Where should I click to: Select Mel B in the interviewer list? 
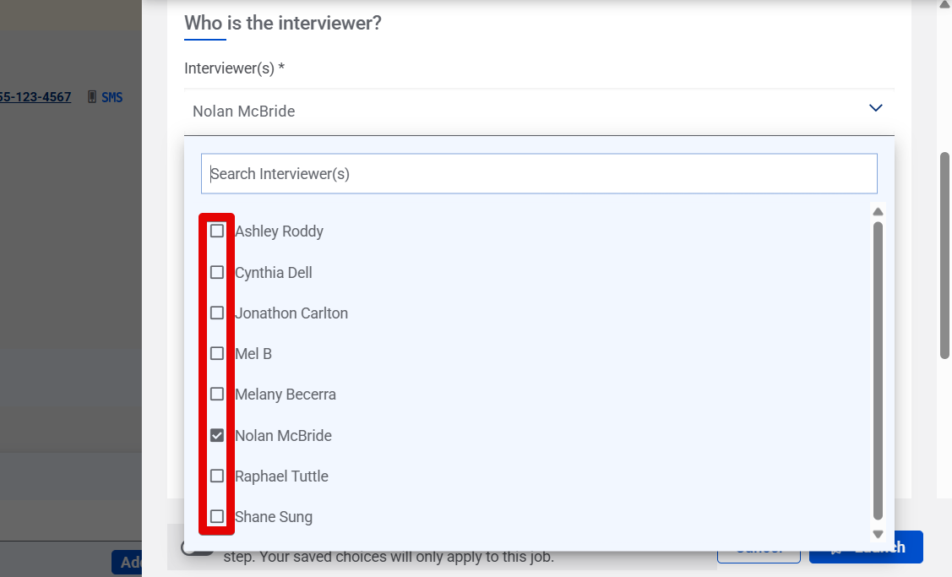tap(217, 353)
